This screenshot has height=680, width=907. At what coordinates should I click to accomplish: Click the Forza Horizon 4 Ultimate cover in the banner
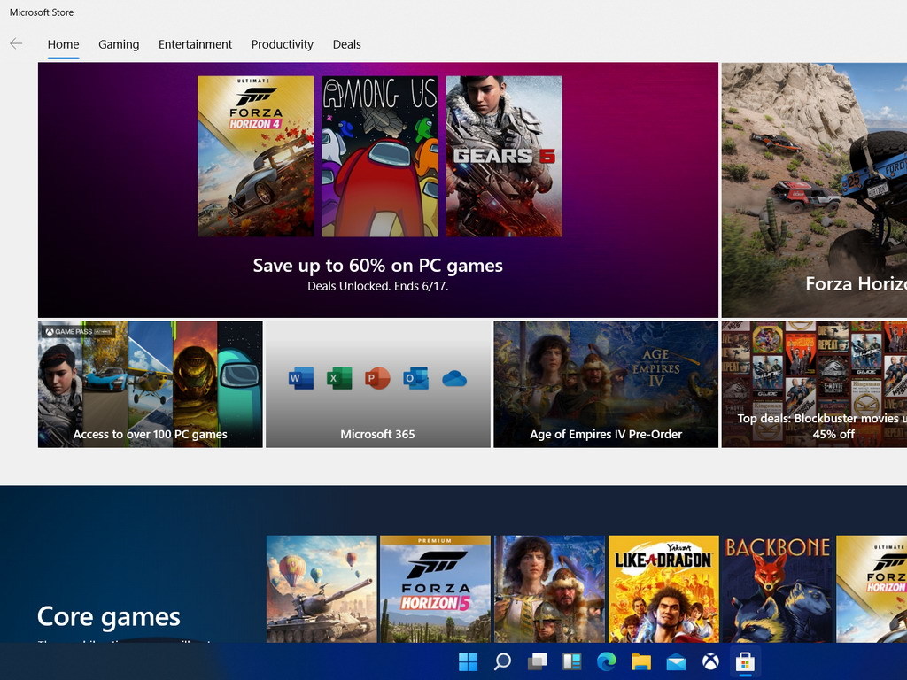tap(256, 156)
